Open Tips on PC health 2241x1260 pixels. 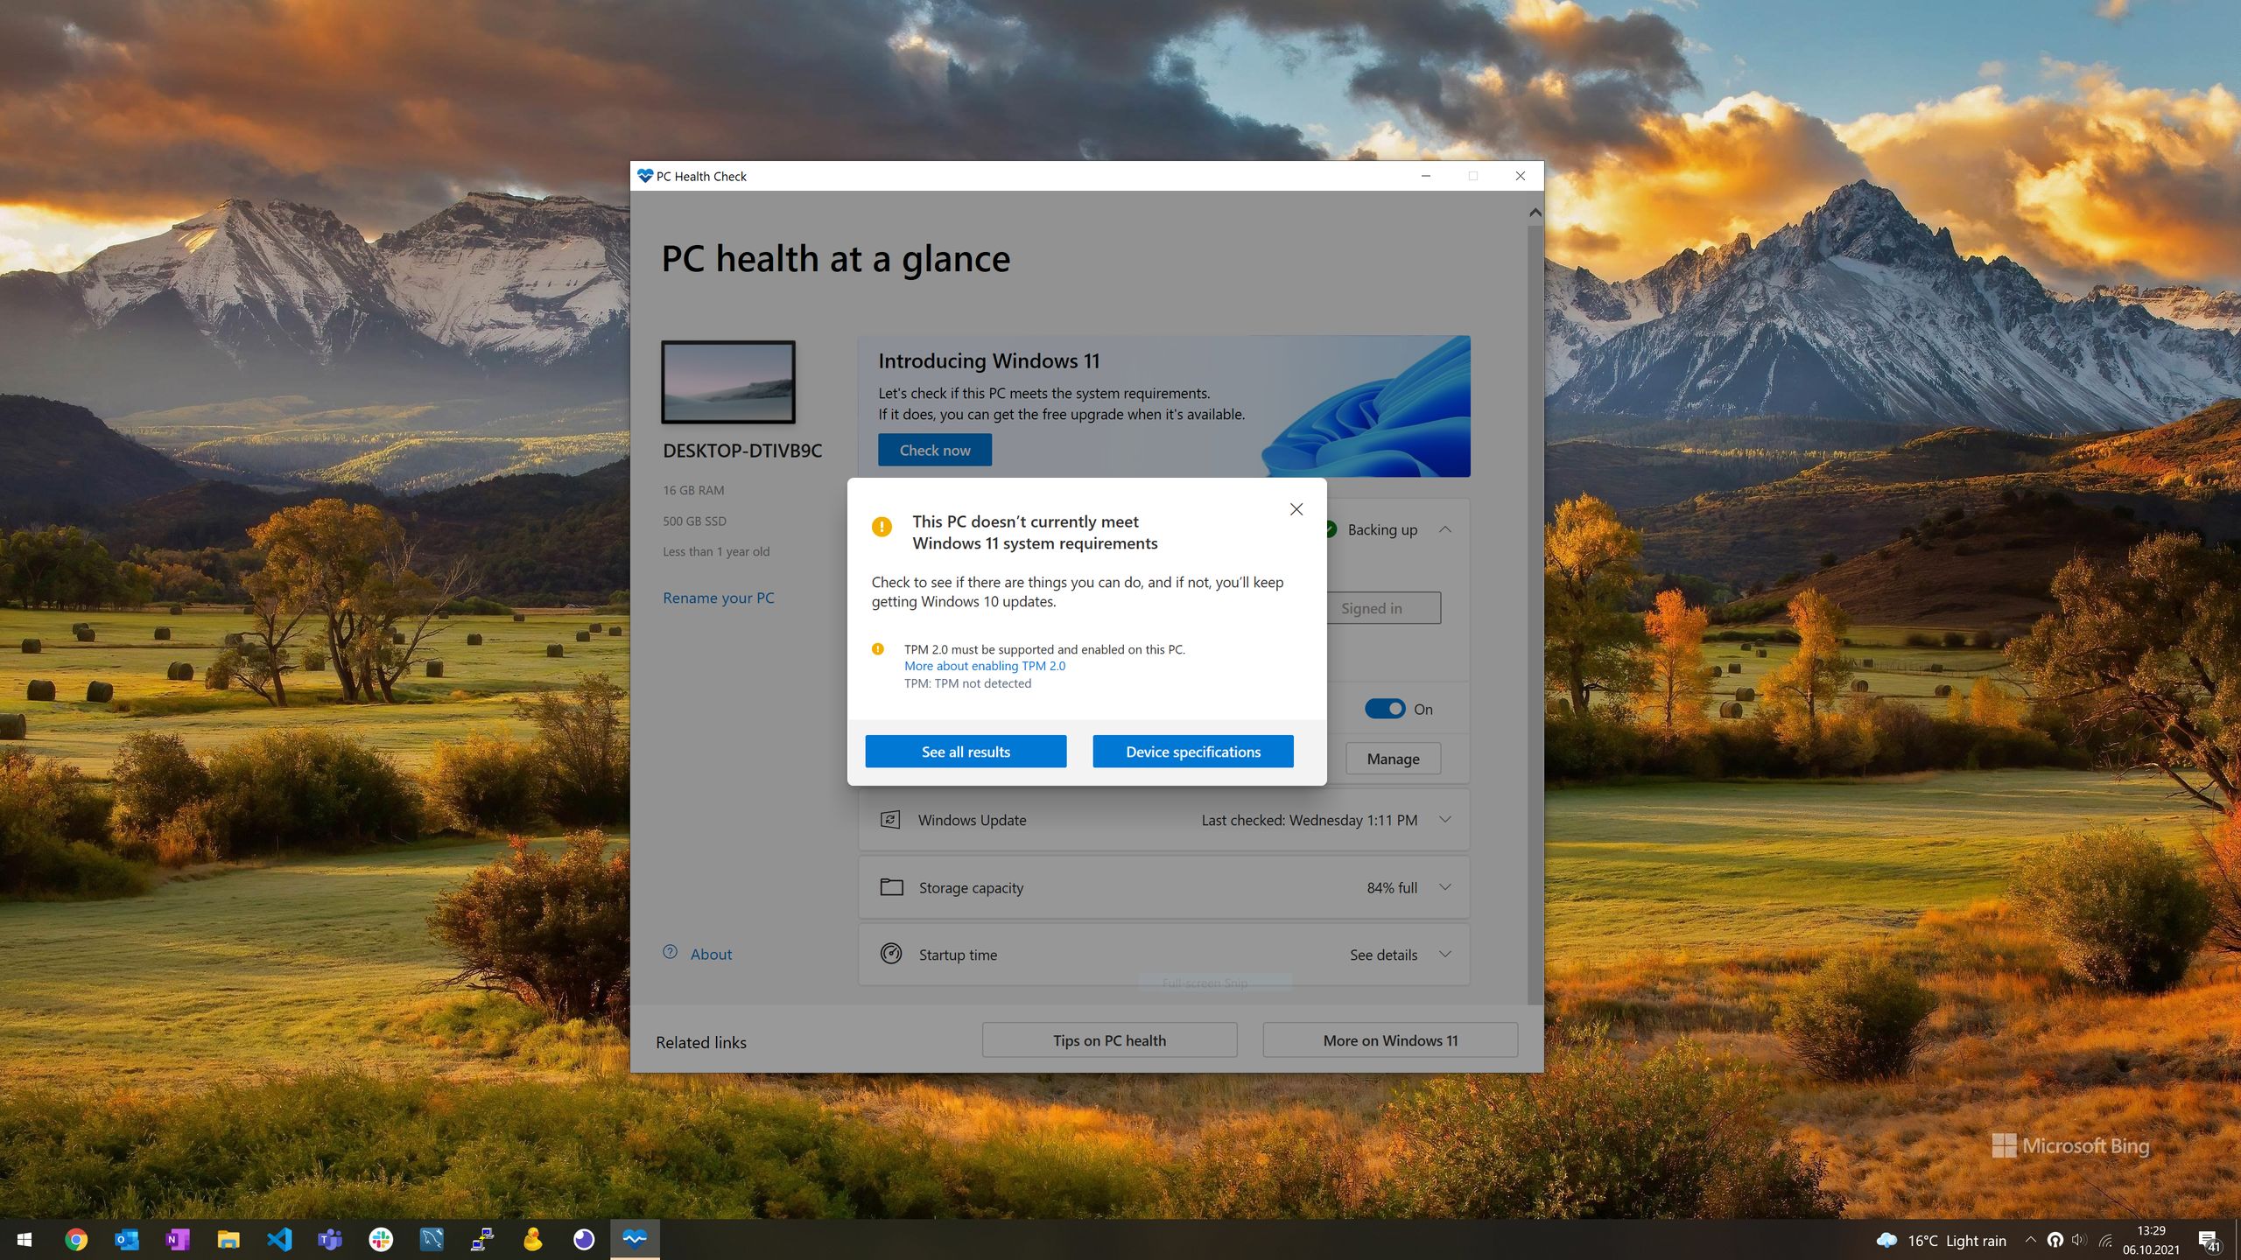click(1109, 1040)
